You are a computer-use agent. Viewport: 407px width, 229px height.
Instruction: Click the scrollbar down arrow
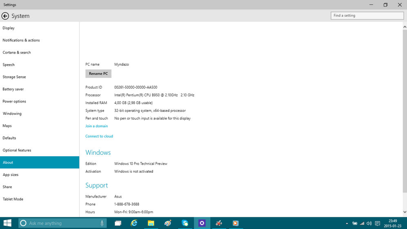[405, 212]
